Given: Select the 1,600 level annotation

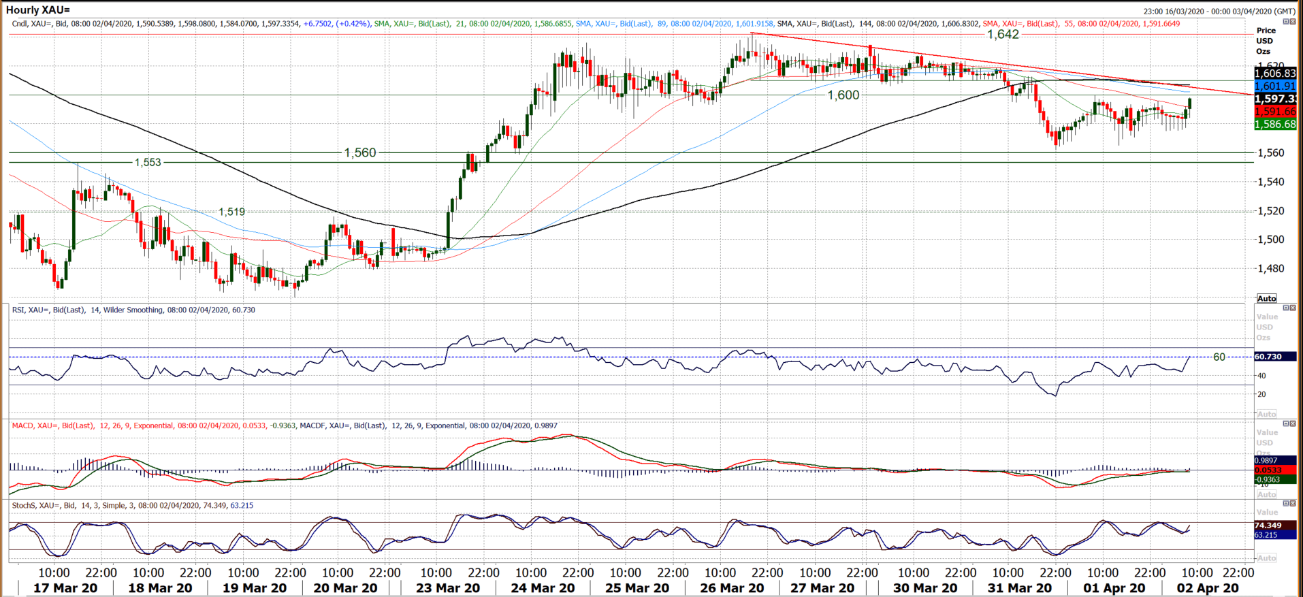Looking at the screenshot, I should (843, 95).
